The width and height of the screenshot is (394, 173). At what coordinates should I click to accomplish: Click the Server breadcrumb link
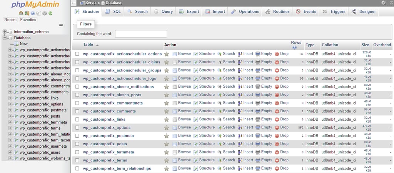tap(91, 3)
